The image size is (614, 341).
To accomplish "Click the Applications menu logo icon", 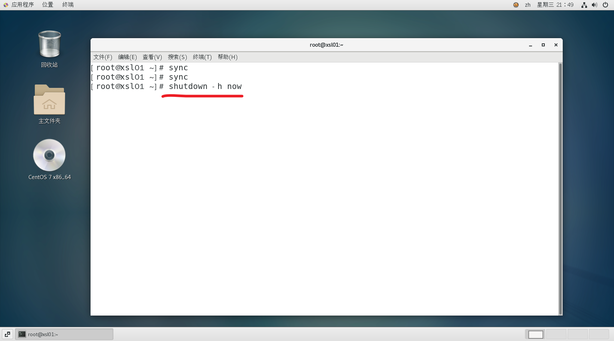I will point(6,5).
